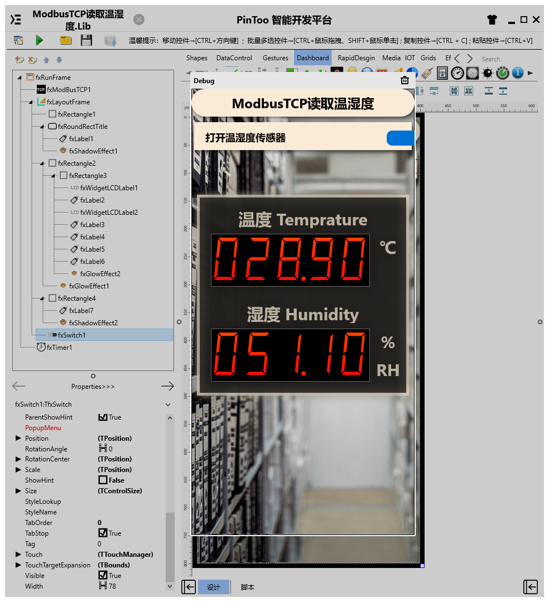Click the left arrow beside Properties

point(18,386)
